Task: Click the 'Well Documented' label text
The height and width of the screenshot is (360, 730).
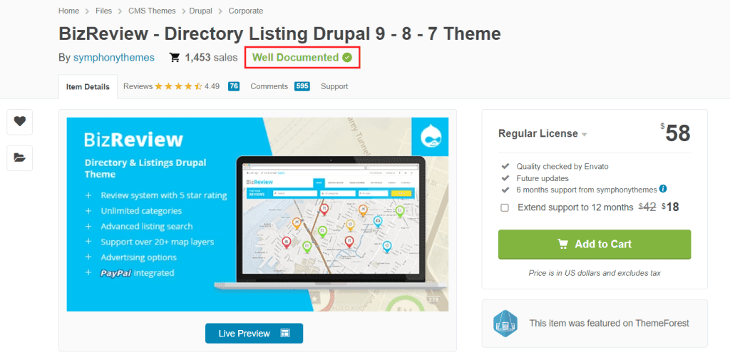Action: pyautogui.click(x=295, y=58)
